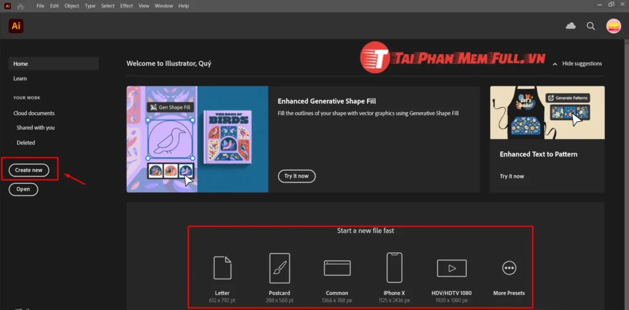629x310 pixels.
Task: Open the search magnifier icon
Action: coord(591,26)
